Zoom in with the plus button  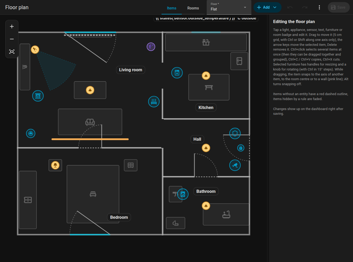point(12,26)
